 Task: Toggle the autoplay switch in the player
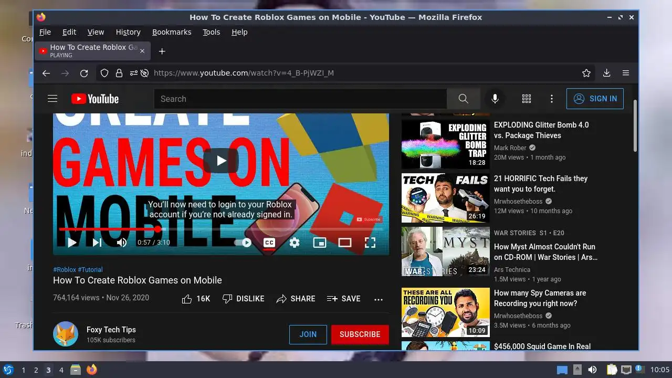pyautogui.click(x=243, y=243)
